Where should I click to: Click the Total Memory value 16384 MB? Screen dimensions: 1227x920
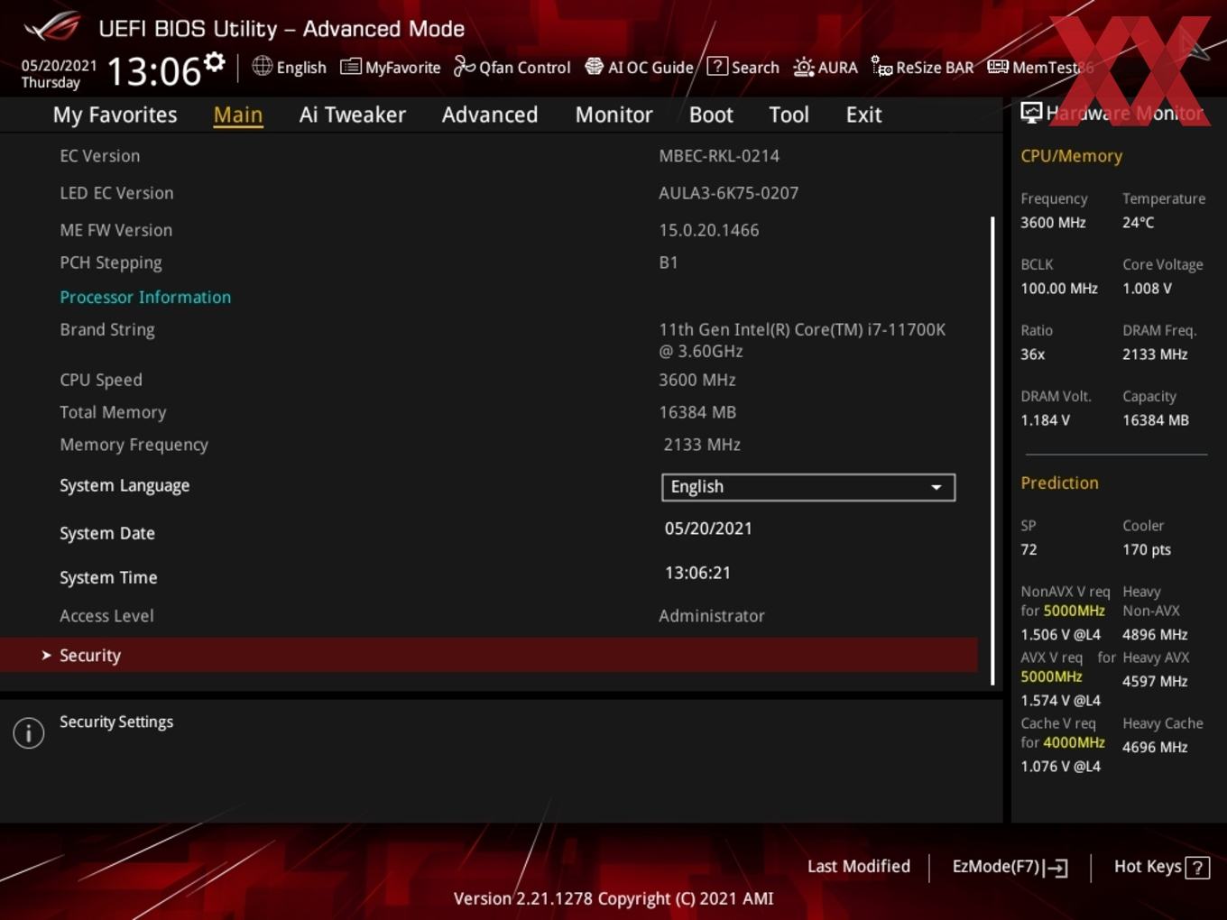point(697,412)
